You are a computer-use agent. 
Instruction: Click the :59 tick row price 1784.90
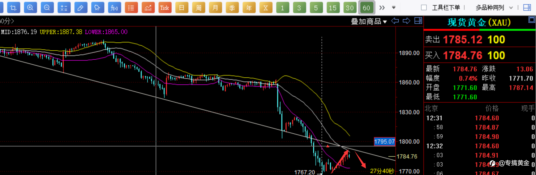pos(487,137)
